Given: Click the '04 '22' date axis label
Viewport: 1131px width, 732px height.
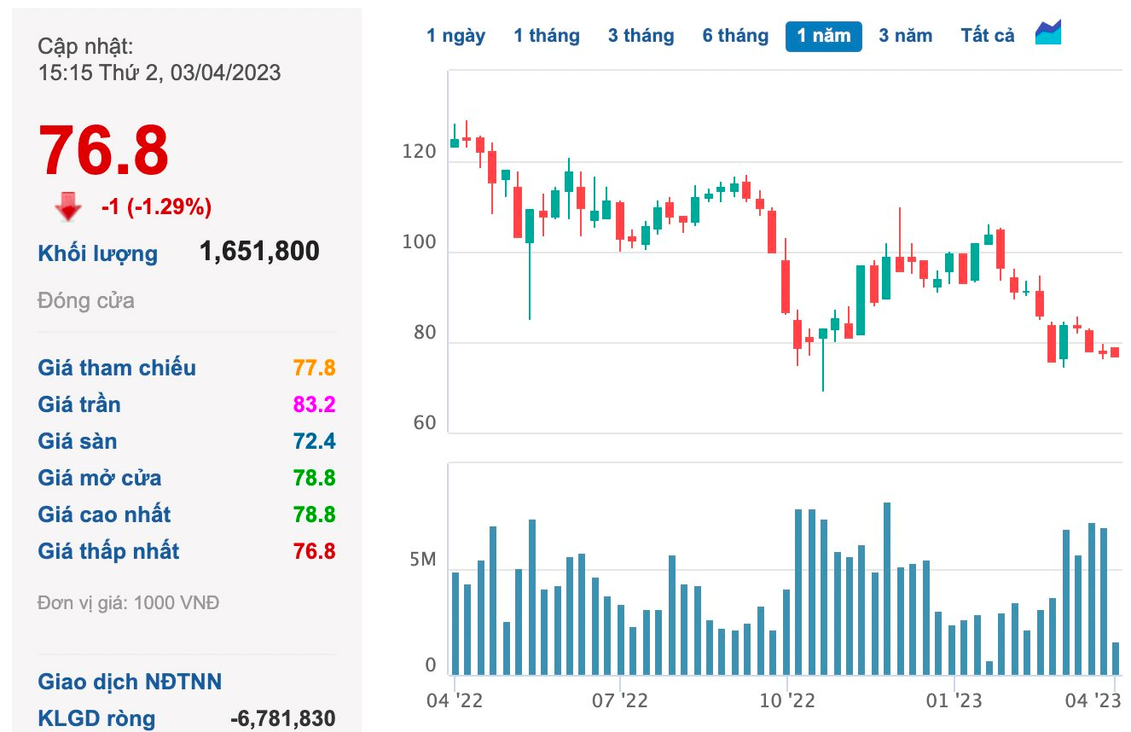Looking at the screenshot, I should [x=455, y=701].
